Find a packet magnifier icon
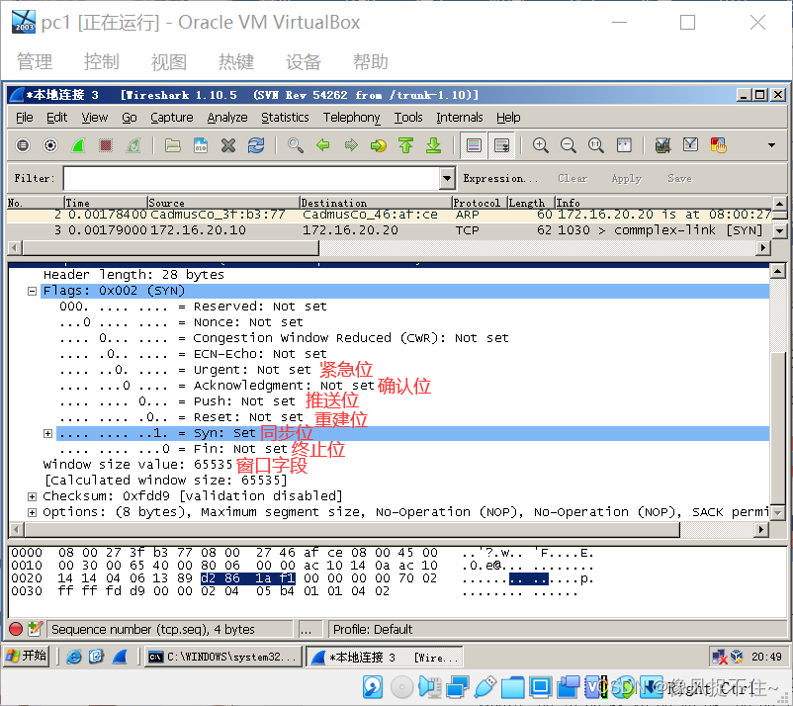 296,145
